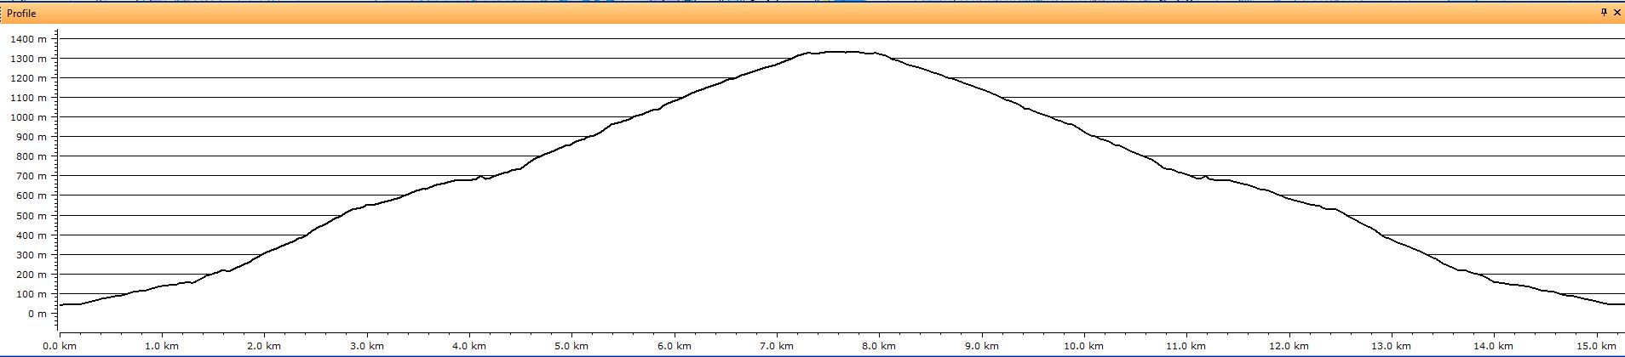The width and height of the screenshot is (1625, 357).
Task: Click the 0.0 km distance axis label
Action: click(59, 347)
